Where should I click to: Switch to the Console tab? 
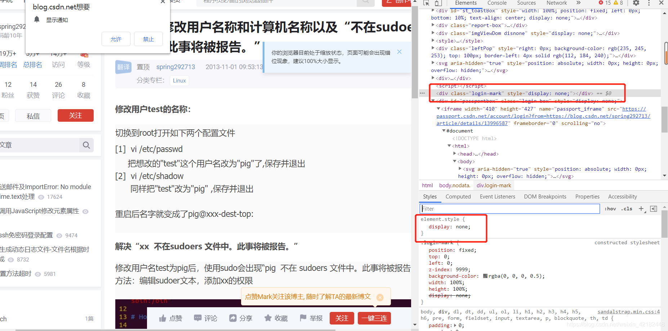coord(497,3)
